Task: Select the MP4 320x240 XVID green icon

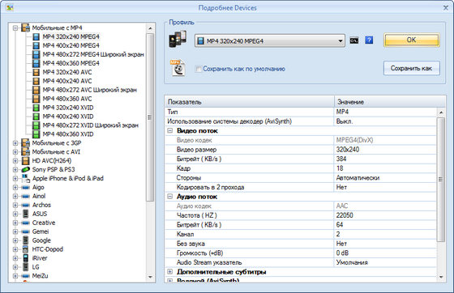Action: [36, 108]
